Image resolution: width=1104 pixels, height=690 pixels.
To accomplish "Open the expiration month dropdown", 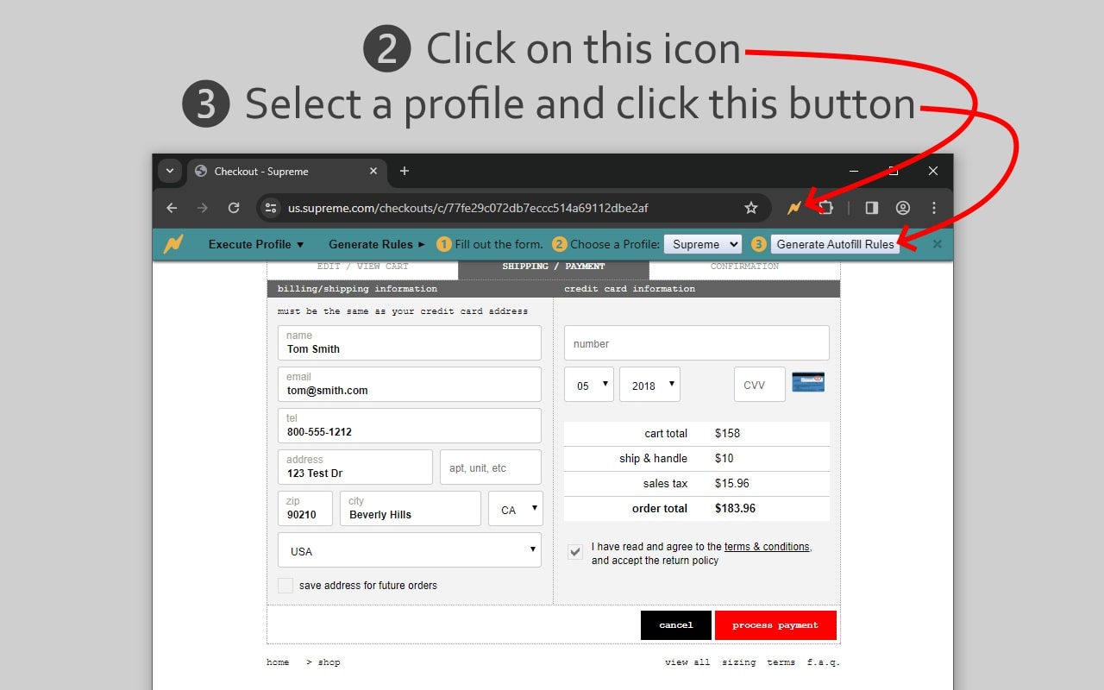I will click(x=589, y=384).
